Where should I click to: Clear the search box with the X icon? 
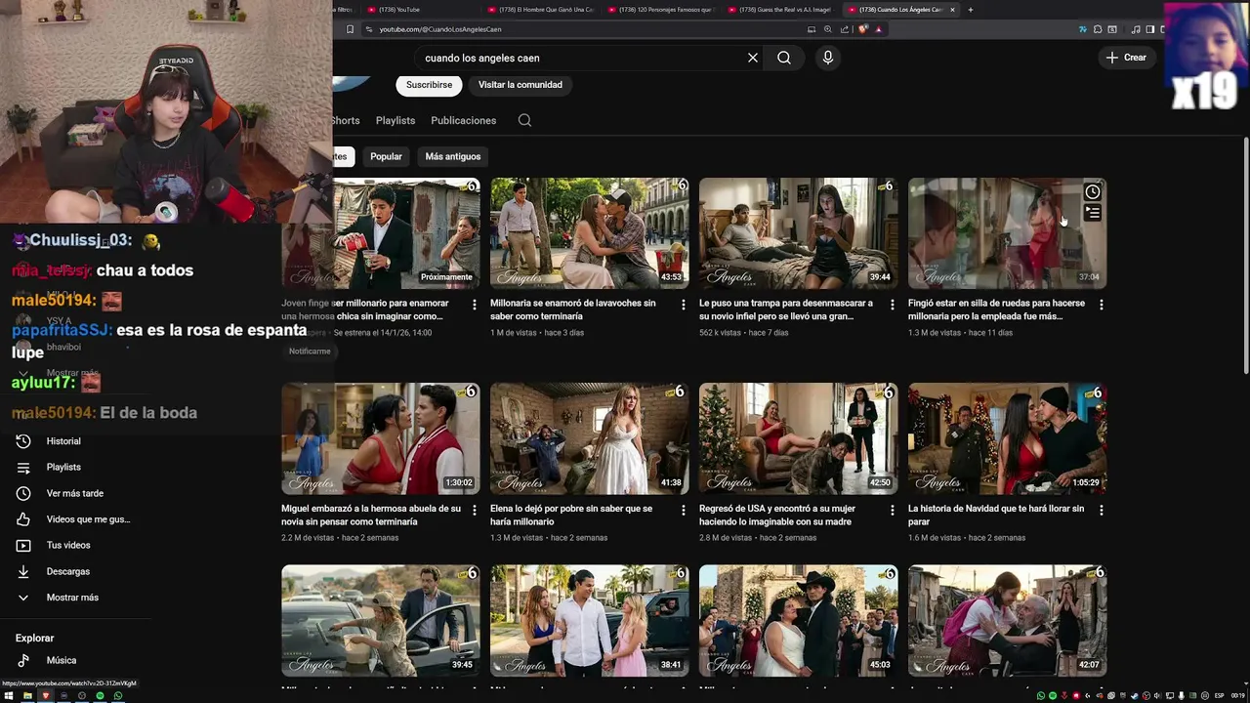click(x=753, y=58)
